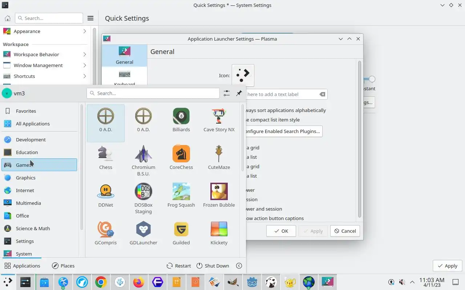Open the Internet category
This screenshot has width=465, height=290.
click(x=39, y=190)
